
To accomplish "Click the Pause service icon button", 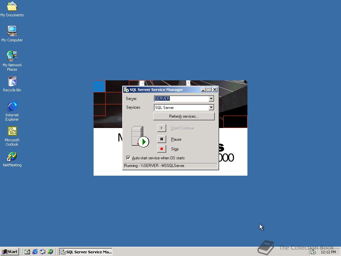I will coord(162,139).
